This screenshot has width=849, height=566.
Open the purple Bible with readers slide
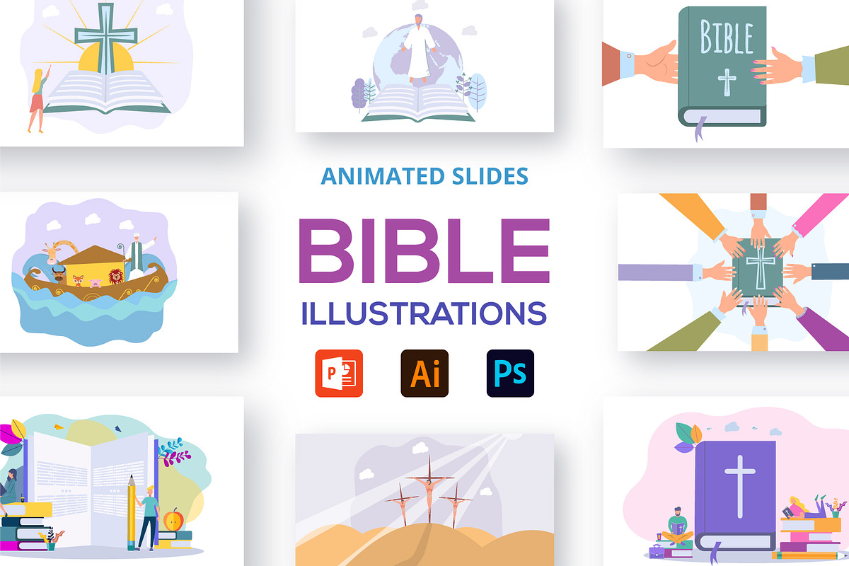(x=726, y=481)
